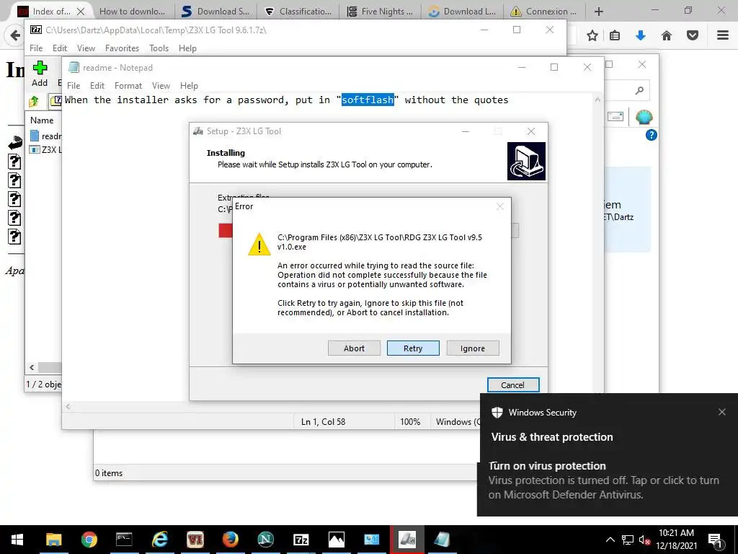The height and width of the screenshot is (554, 738).
Task: Switch to the Download L... browser tab
Action: click(x=463, y=12)
